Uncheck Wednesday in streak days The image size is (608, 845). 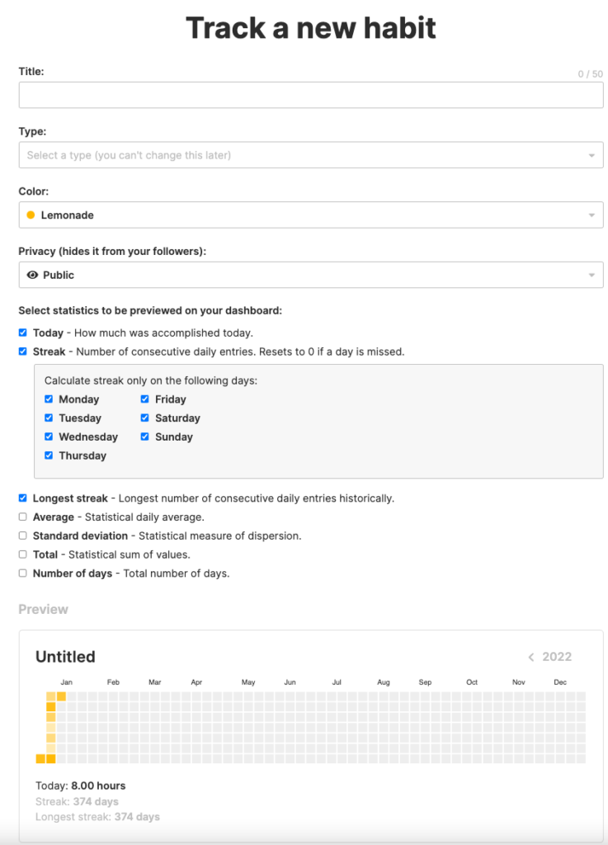pyautogui.click(x=49, y=437)
